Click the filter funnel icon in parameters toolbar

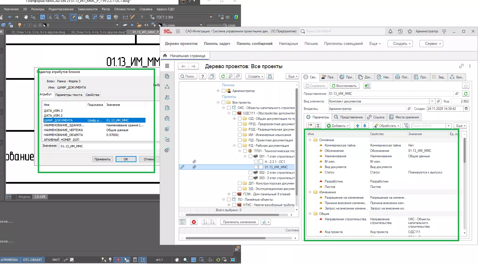[x=406, y=126]
